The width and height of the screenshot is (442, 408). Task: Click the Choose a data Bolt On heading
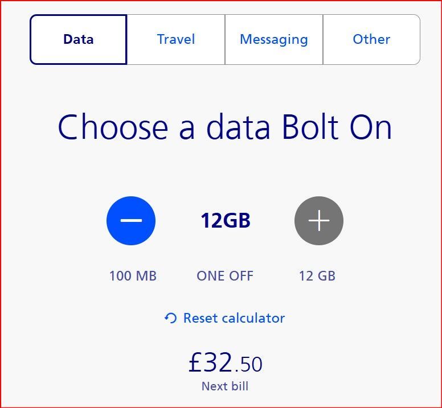224,127
